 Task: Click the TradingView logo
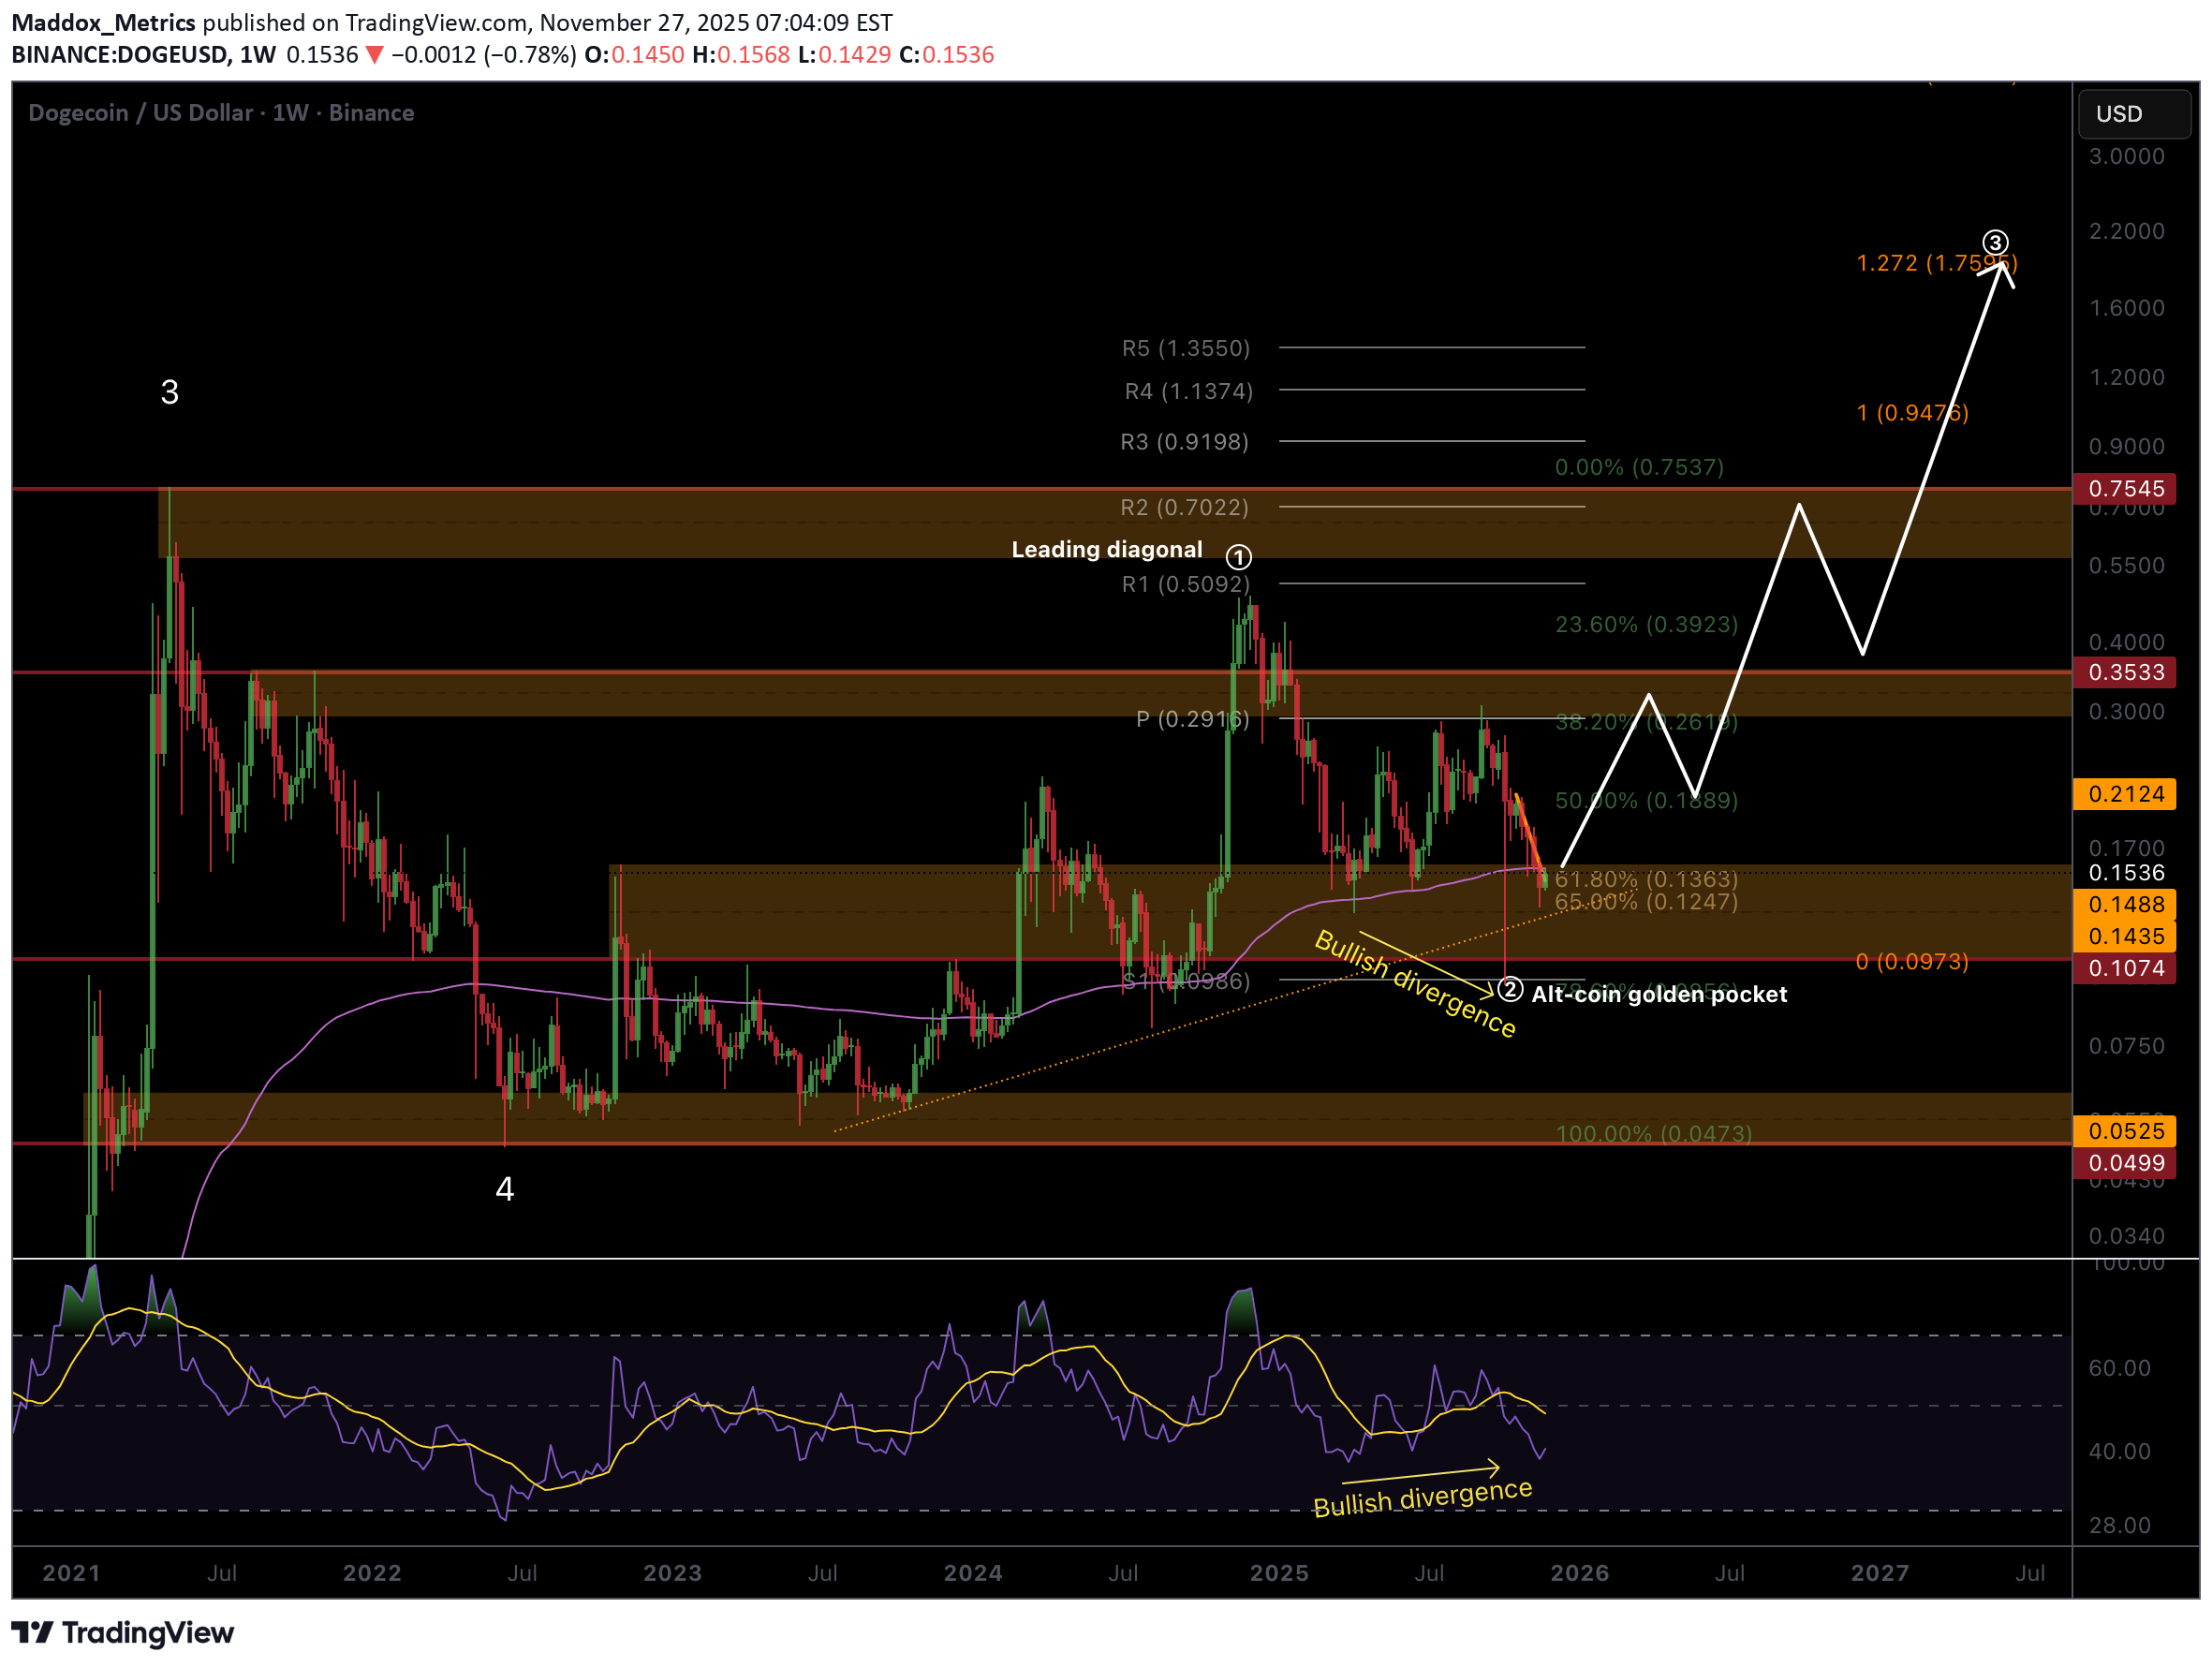click(x=122, y=1632)
